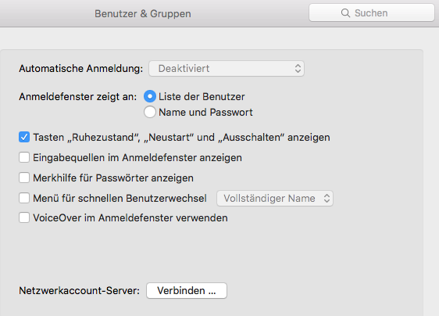
Task: Click the VoiceOver im Anmeldefenster verwenden label
Action: pyautogui.click(x=130, y=217)
